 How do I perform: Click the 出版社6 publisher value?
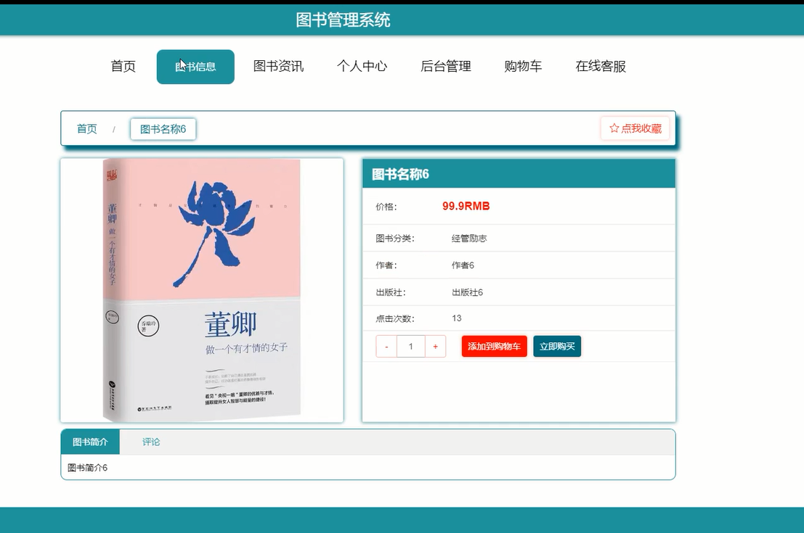coord(467,292)
